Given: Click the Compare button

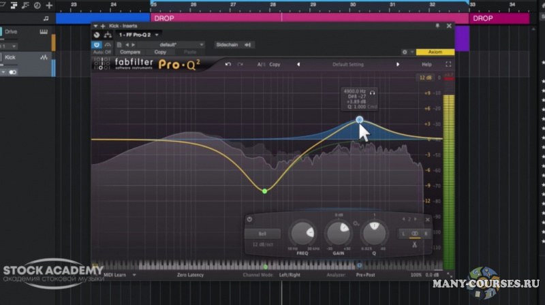Looking at the screenshot, I should (130, 52).
